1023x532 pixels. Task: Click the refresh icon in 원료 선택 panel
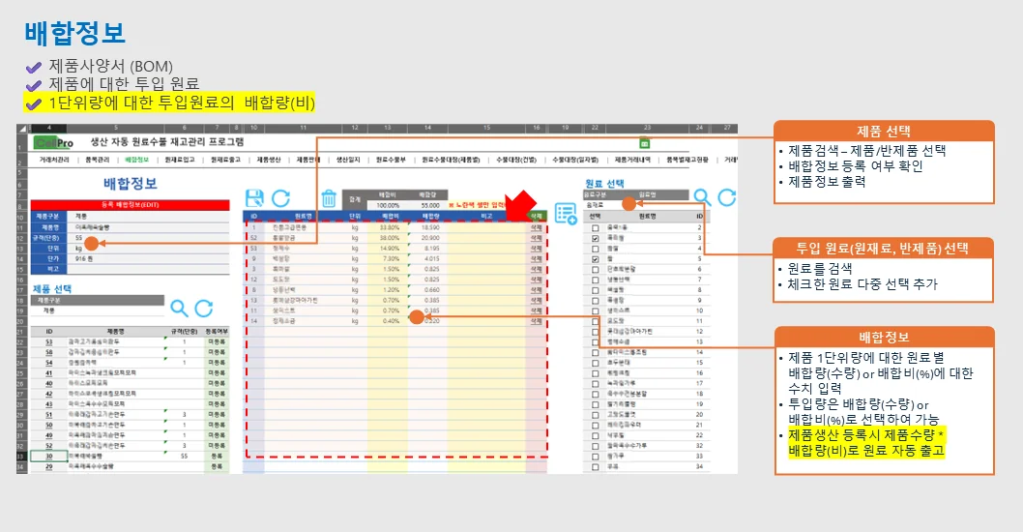726,197
